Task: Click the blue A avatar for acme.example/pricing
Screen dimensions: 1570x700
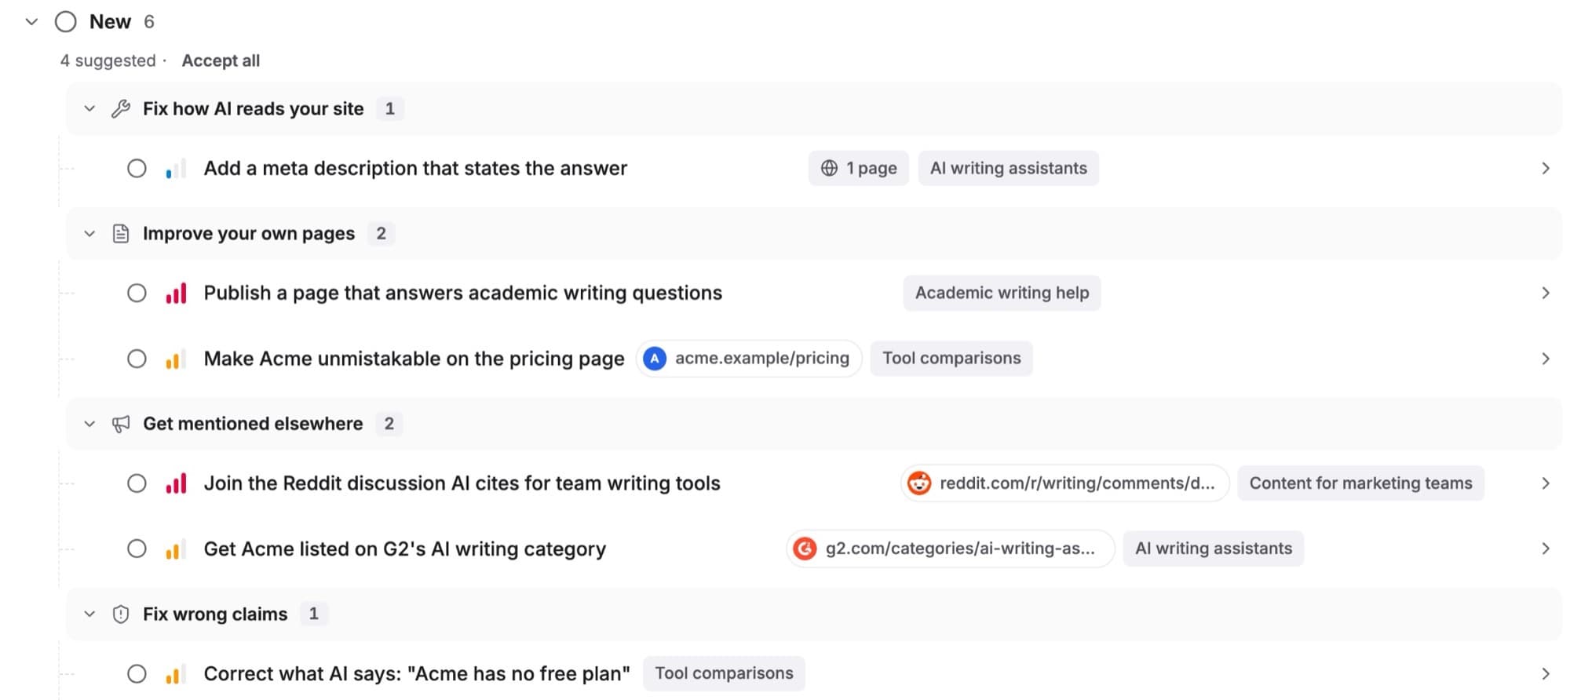Action: tap(654, 359)
